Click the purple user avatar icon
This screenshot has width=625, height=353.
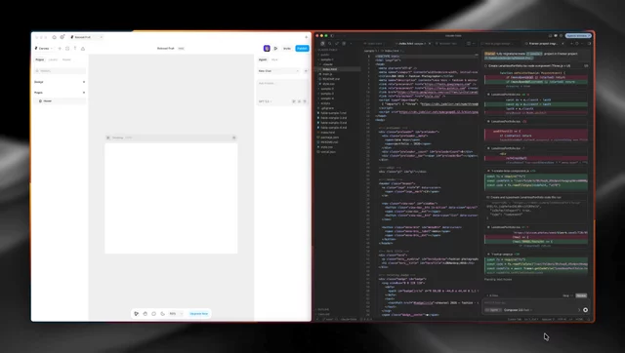tap(267, 48)
